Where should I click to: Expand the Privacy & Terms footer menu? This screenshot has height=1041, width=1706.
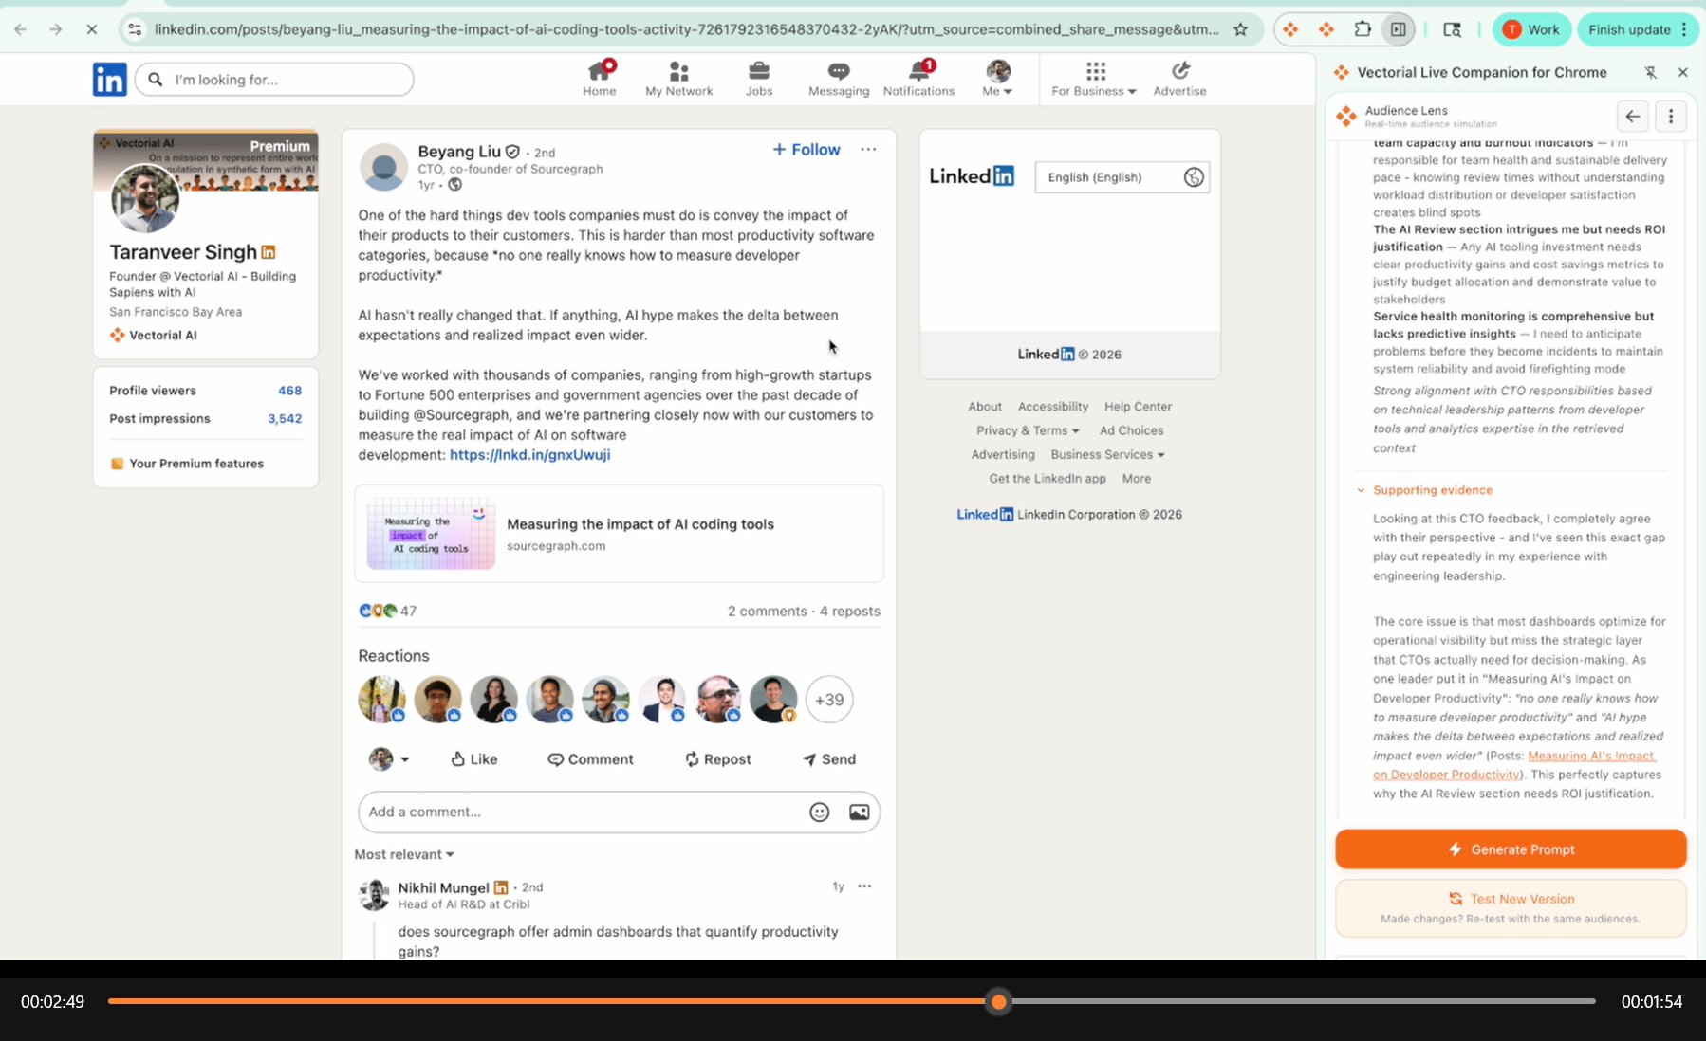(x=1028, y=430)
